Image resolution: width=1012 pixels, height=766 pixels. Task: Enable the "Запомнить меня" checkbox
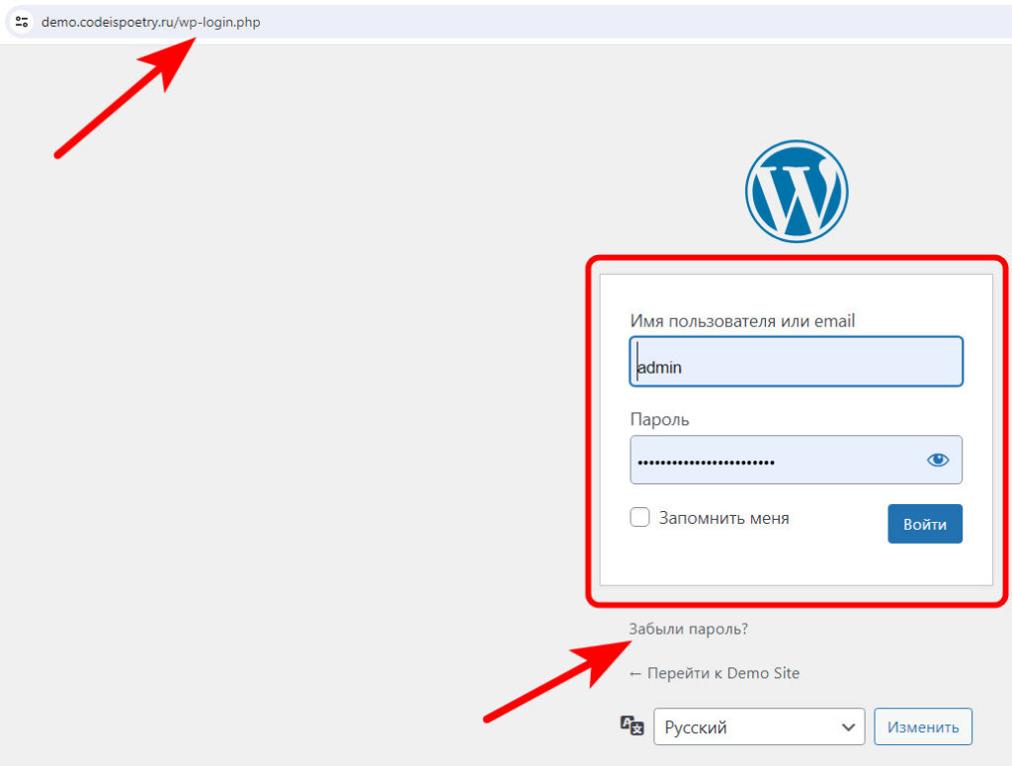coord(639,517)
